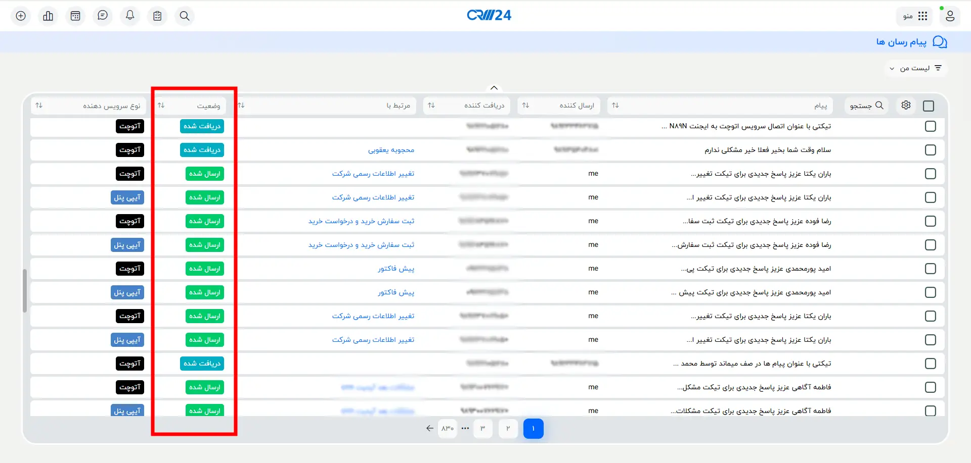Viewport: 971px width, 463px height.
Task: Open the chat messages icon
Action: (x=103, y=16)
